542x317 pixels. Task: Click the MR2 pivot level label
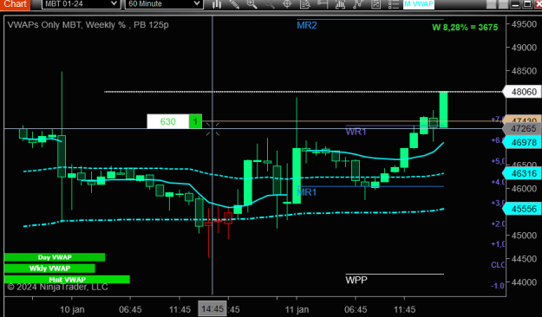(x=307, y=26)
